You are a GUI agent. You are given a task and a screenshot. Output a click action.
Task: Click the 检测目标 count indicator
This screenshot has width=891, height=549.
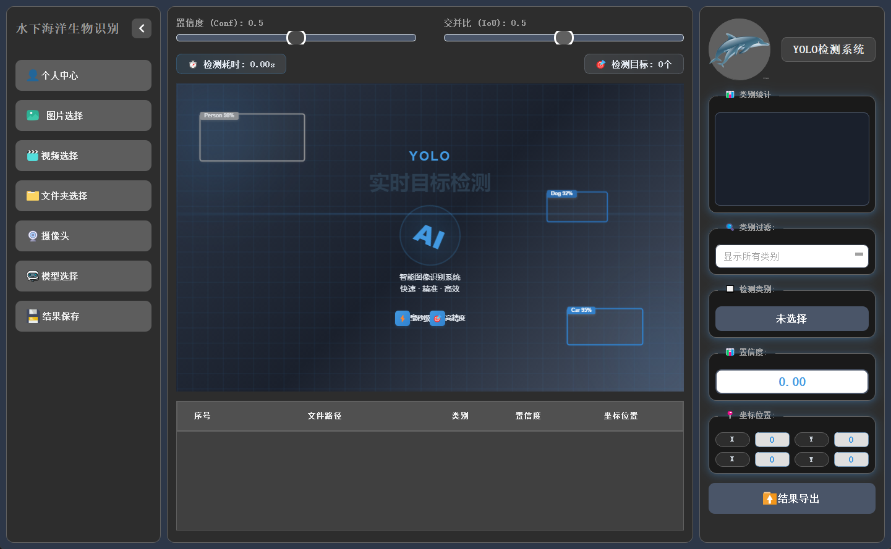[x=634, y=64]
